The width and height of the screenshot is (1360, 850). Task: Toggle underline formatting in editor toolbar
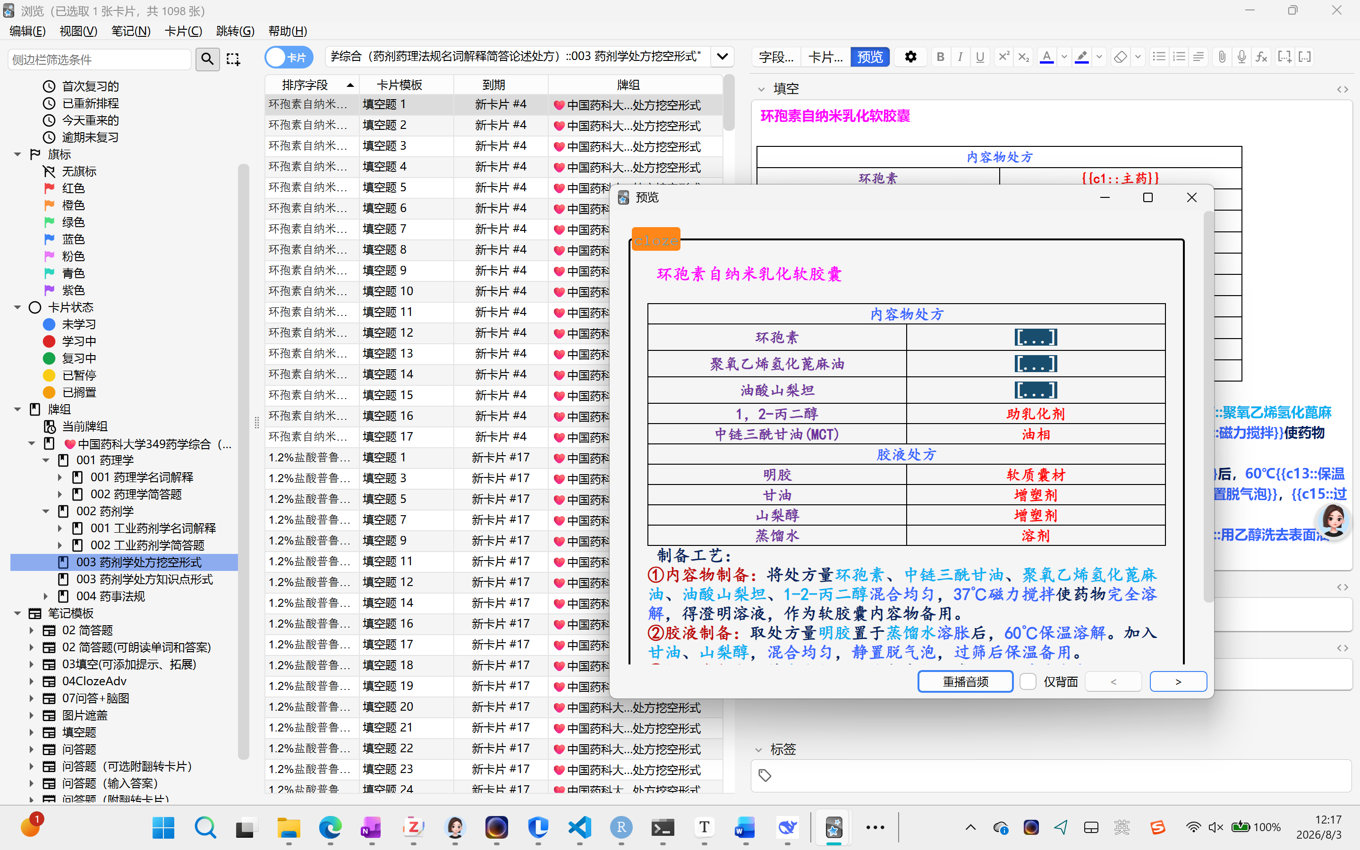[980, 57]
